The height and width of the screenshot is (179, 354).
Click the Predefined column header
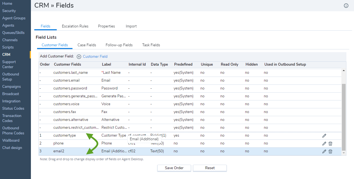(x=183, y=65)
